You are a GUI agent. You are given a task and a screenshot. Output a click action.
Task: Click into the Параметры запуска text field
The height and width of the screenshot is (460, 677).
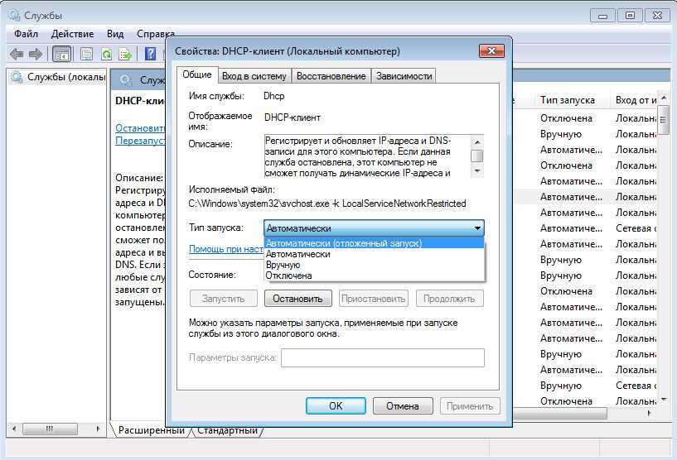pos(382,357)
